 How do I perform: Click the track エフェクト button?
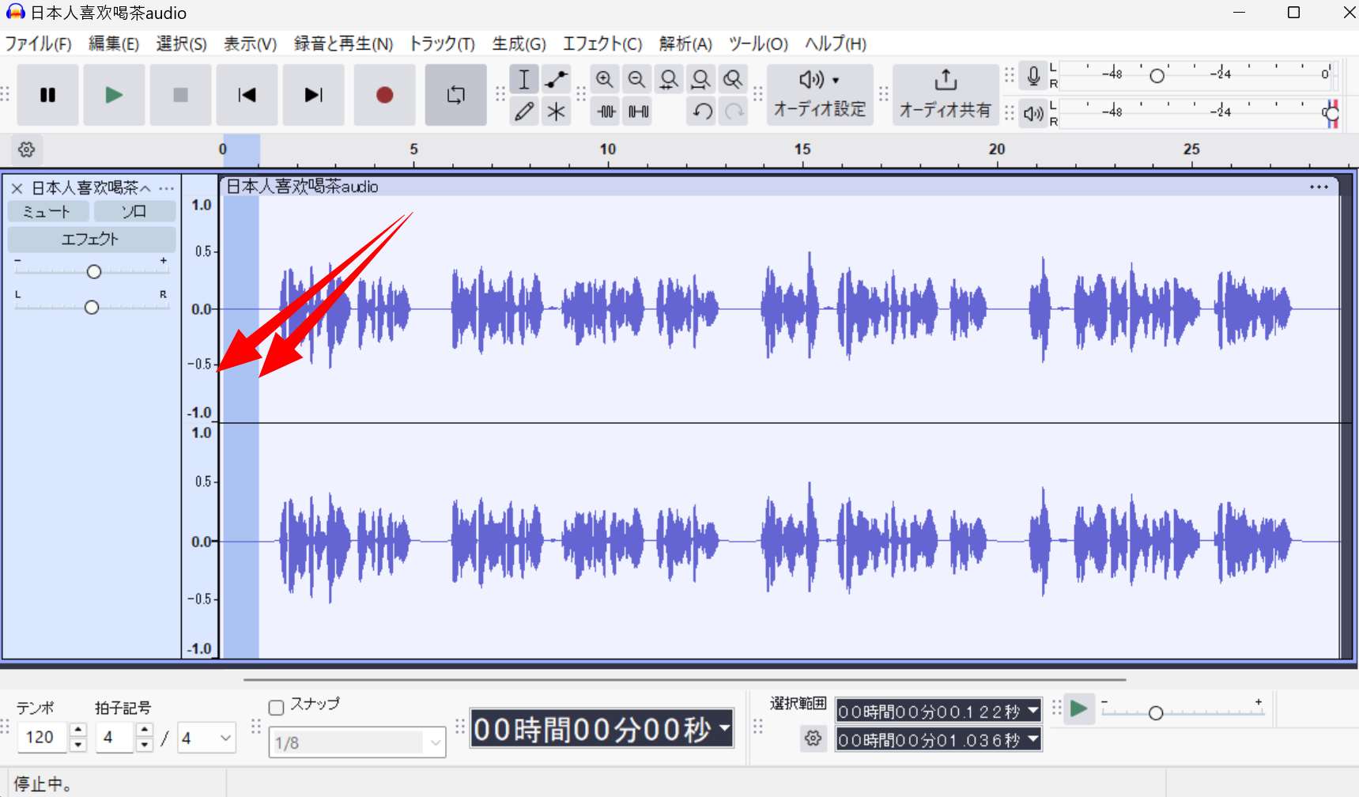92,239
